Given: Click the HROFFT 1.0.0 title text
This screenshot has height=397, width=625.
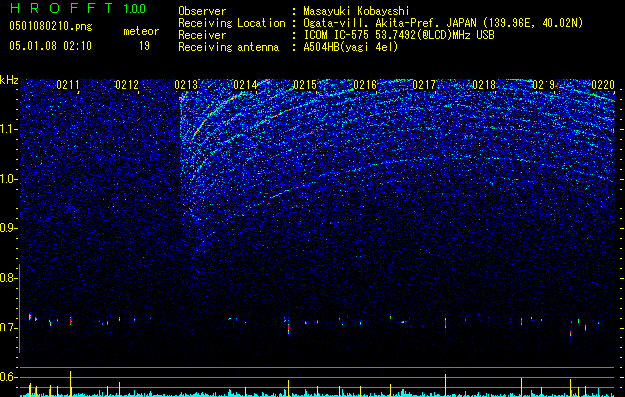Looking at the screenshot, I should point(78,8).
